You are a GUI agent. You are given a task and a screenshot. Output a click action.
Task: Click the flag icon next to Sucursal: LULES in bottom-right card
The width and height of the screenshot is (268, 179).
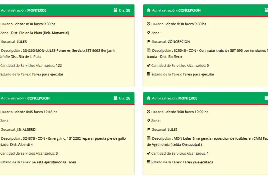pyautogui.click(x=149, y=130)
